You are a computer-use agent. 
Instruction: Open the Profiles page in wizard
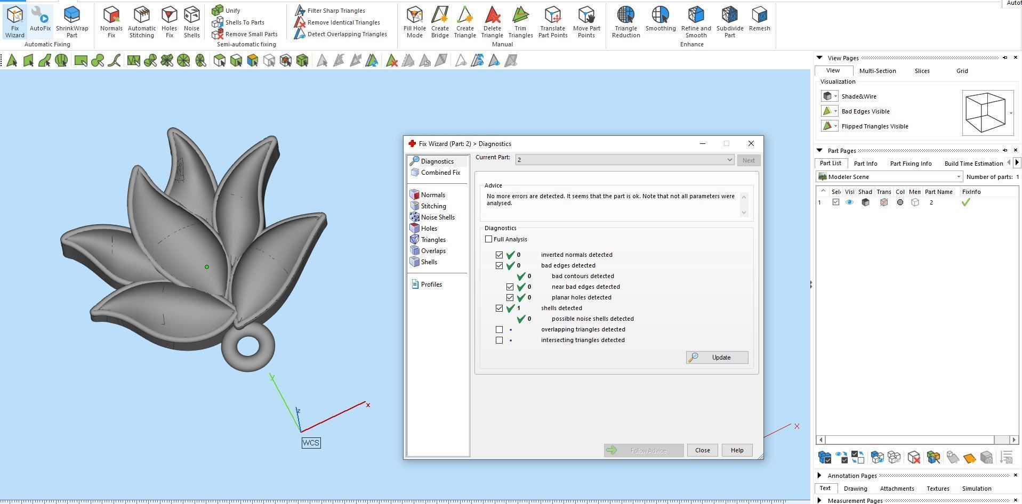pos(426,284)
